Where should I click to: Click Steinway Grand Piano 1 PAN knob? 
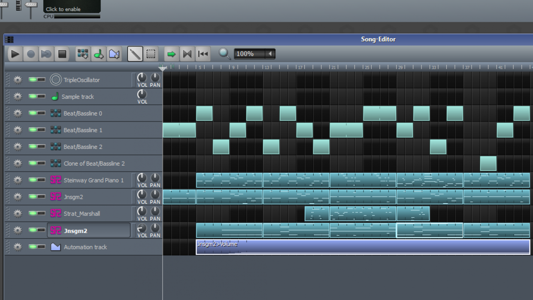pyautogui.click(x=155, y=178)
